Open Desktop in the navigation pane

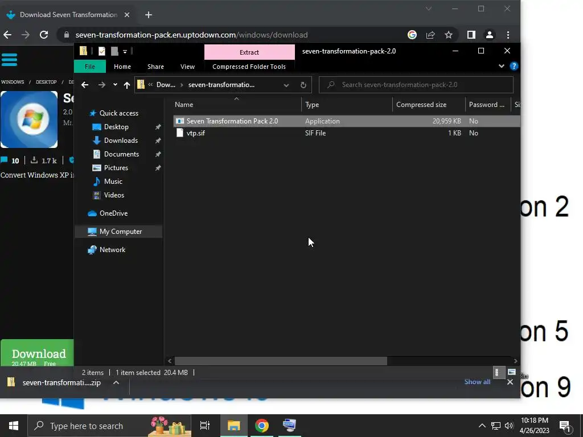(x=116, y=127)
